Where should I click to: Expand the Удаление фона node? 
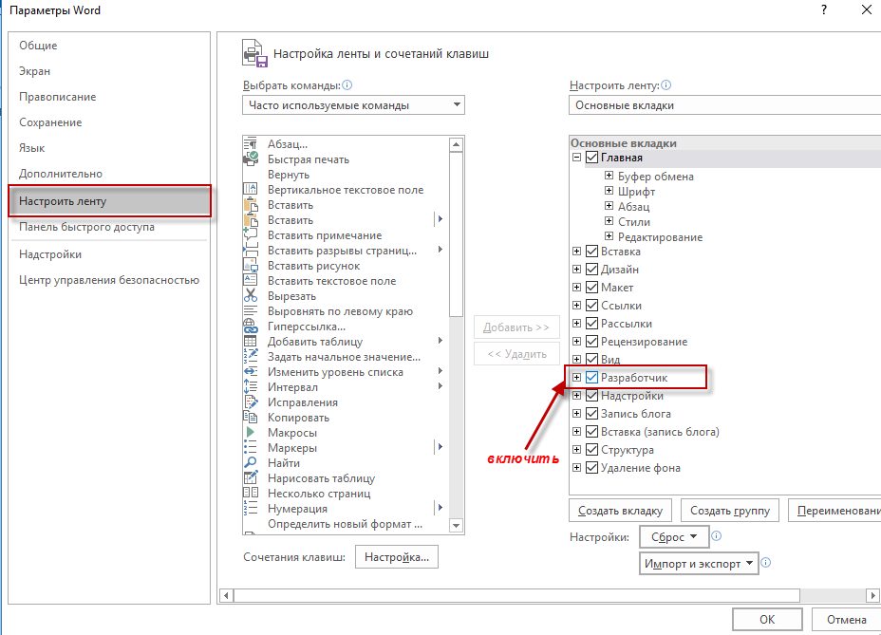pos(576,468)
